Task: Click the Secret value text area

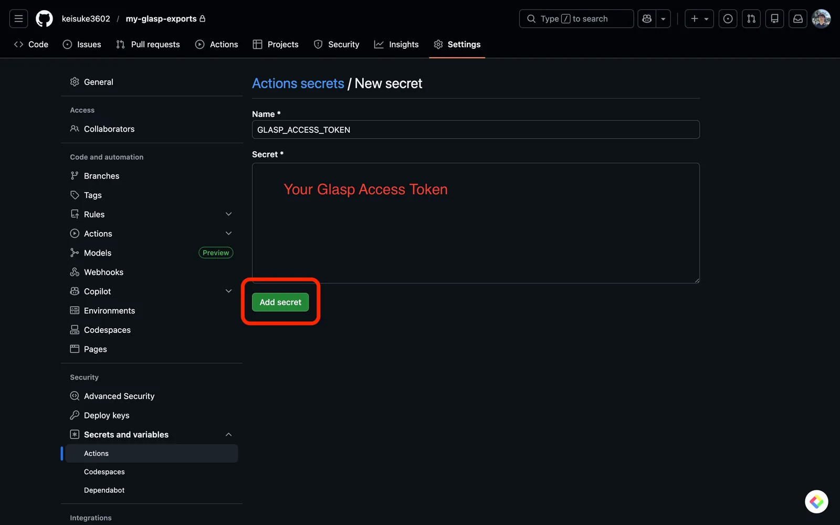Action: click(x=476, y=223)
